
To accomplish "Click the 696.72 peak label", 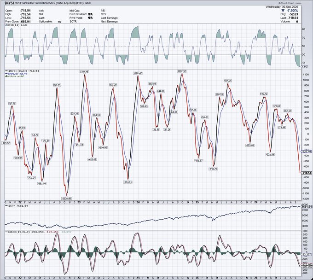I will tap(264, 93).
